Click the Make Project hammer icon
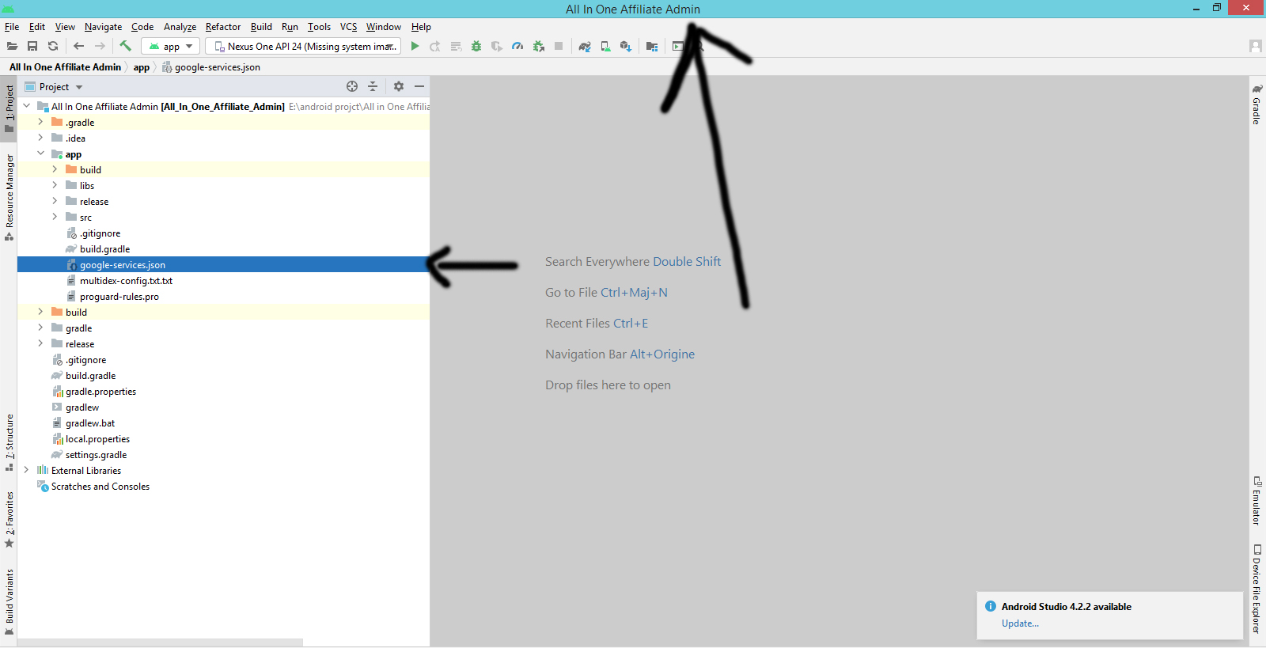The image size is (1266, 648). tap(125, 46)
